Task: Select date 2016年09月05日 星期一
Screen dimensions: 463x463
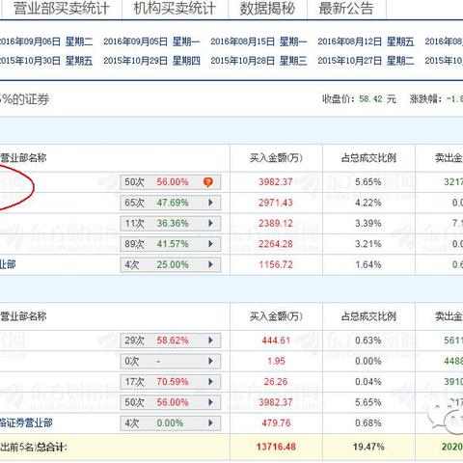Action: (x=151, y=41)
